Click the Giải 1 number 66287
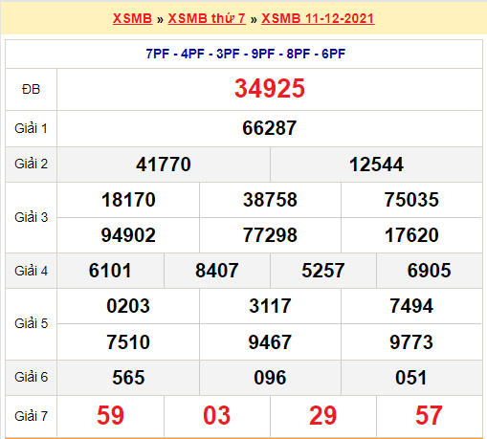487x439 pixels. click(x=270, y=128)
